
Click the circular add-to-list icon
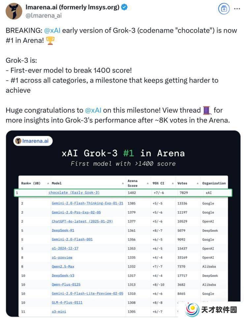coord(224,9)
